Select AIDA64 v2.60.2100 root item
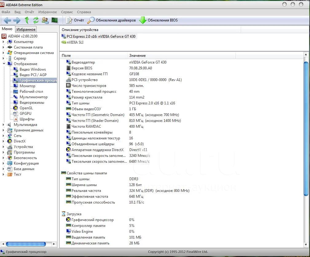This screenshot has width=310, height=257. (x=19, y=36)
